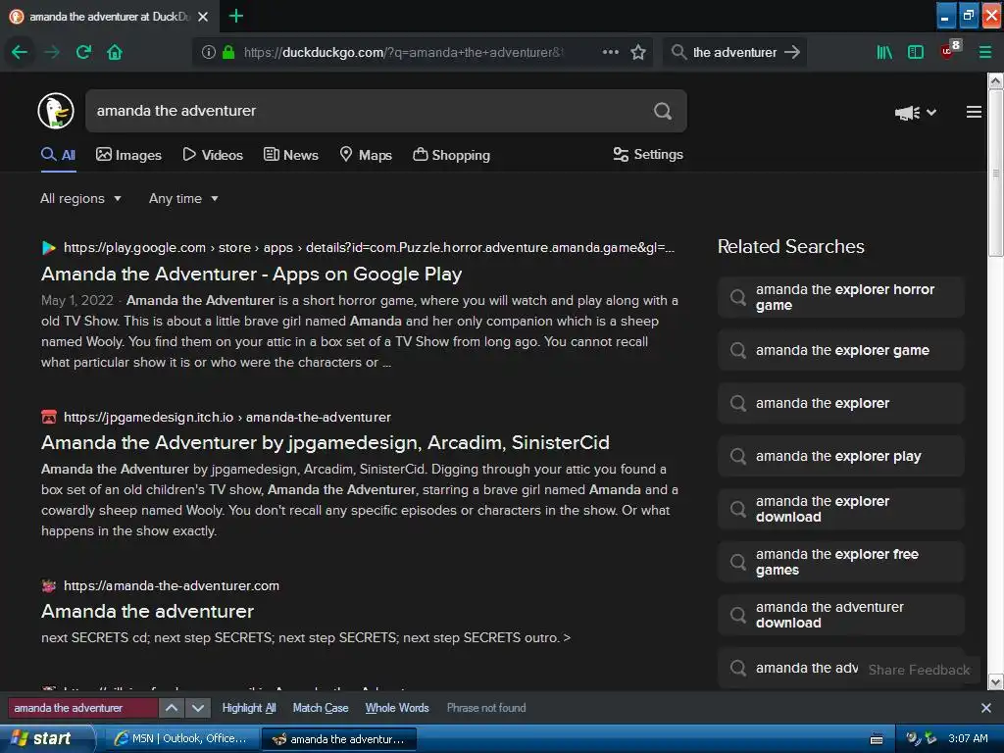
Task: Close the find bar
Action: click(x=986, y=708)
